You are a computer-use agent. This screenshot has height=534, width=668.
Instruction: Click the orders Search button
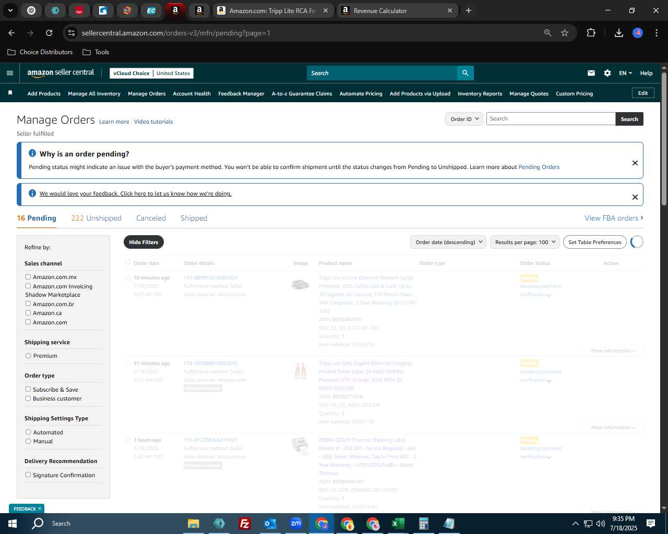(x=629, y=119)
